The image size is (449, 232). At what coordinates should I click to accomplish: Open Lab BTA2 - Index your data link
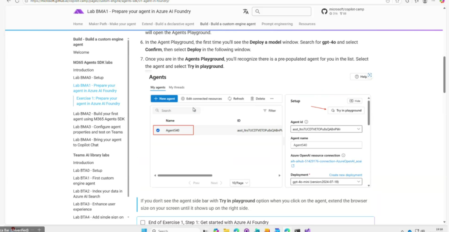pyautogui.click(x=98, y=194)
